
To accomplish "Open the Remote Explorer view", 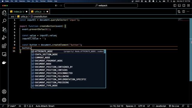I will pyautogui.click(x=4, y=54).
